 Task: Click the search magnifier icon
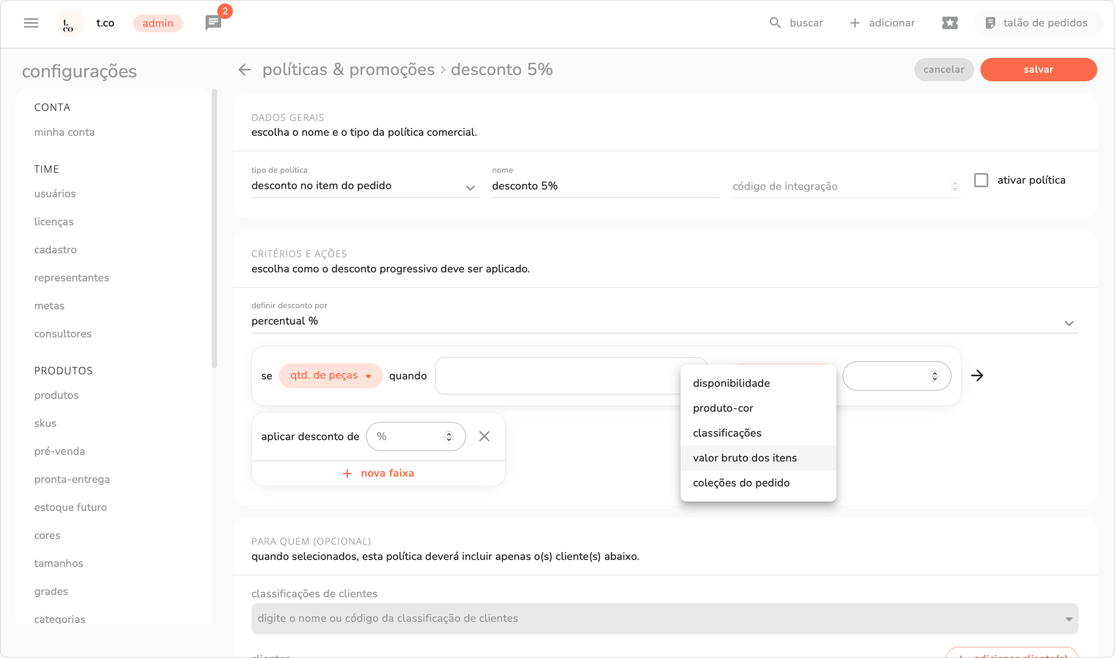[x=775, y=23]
